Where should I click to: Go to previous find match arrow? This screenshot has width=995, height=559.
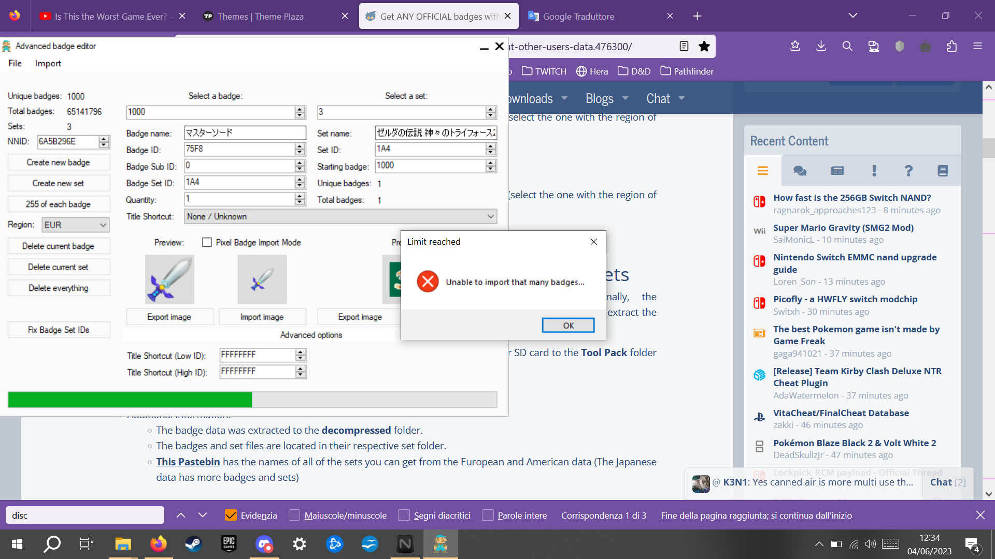click(181, 515)
